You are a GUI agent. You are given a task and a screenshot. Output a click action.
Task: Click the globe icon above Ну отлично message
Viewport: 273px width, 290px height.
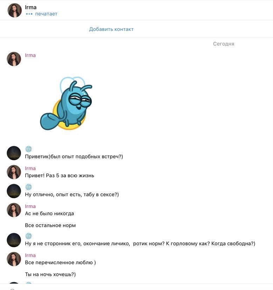click(29, 187)
